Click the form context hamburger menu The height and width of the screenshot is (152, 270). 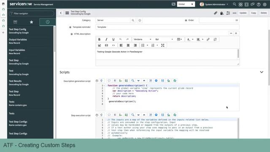(67, 13)
